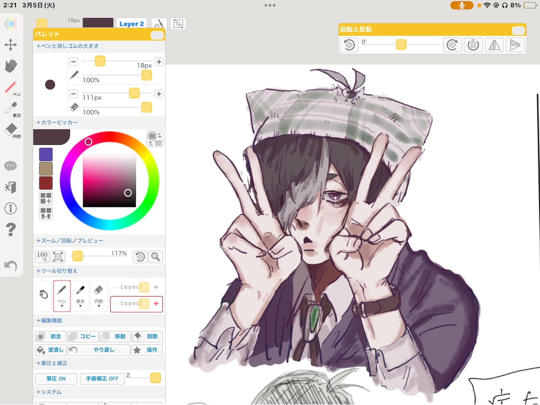This screenshot has width=540, height=405.
Task: Toggle 筆圧 ON button
Action: coord(56,379)
